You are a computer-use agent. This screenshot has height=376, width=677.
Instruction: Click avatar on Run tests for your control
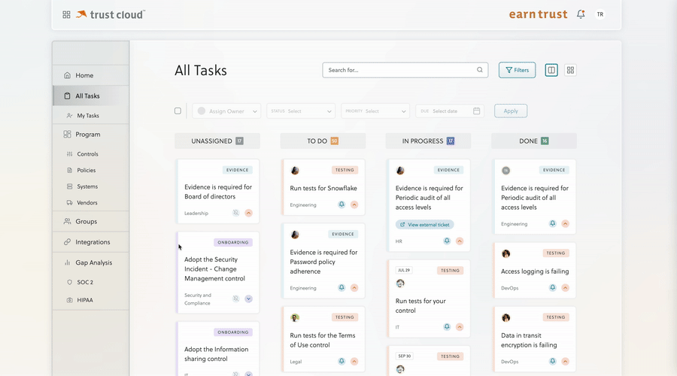[400, 284]
